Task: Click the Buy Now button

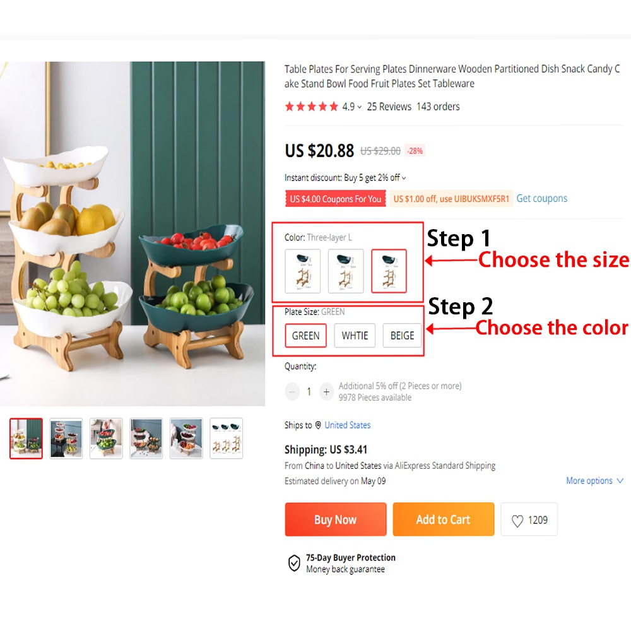Action: coord(336,519)
